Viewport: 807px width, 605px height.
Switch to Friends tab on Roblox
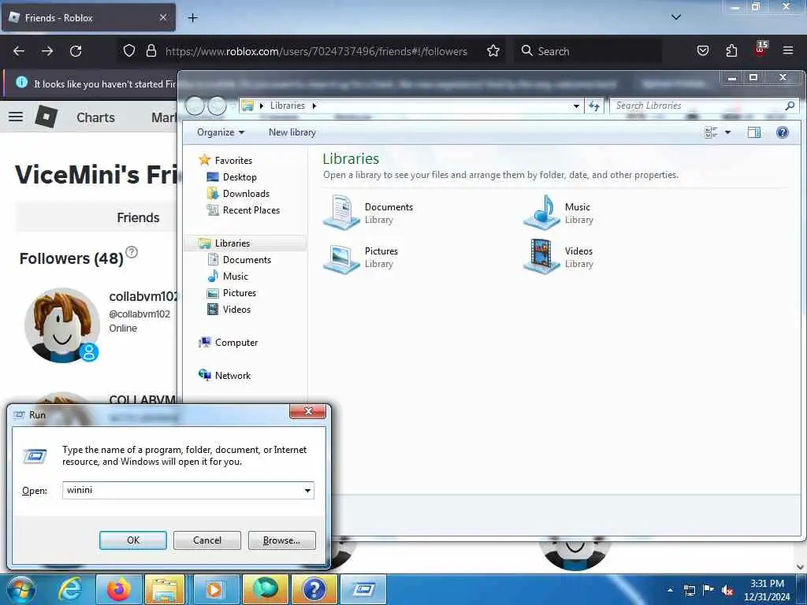(138, 217)
